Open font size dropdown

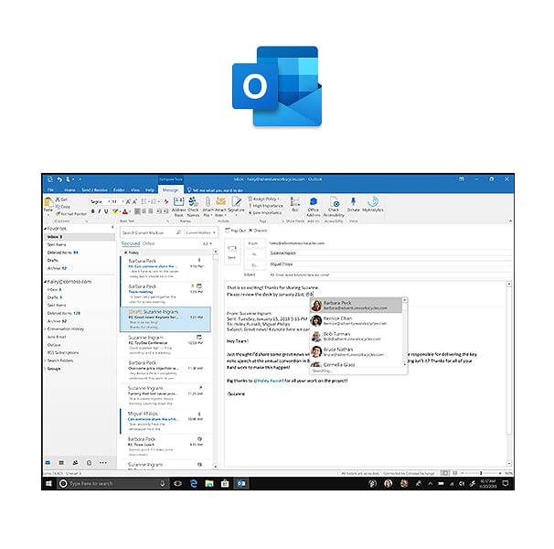[x=123, y=201]
